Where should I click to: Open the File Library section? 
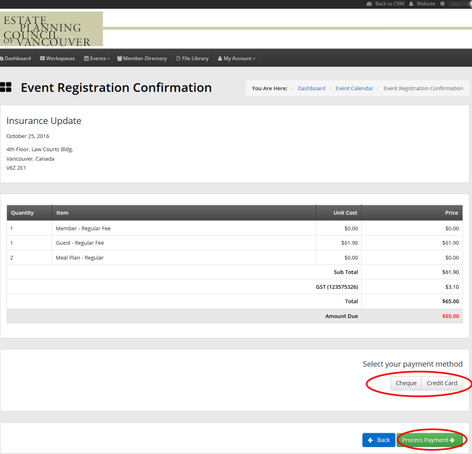(192, 58)
